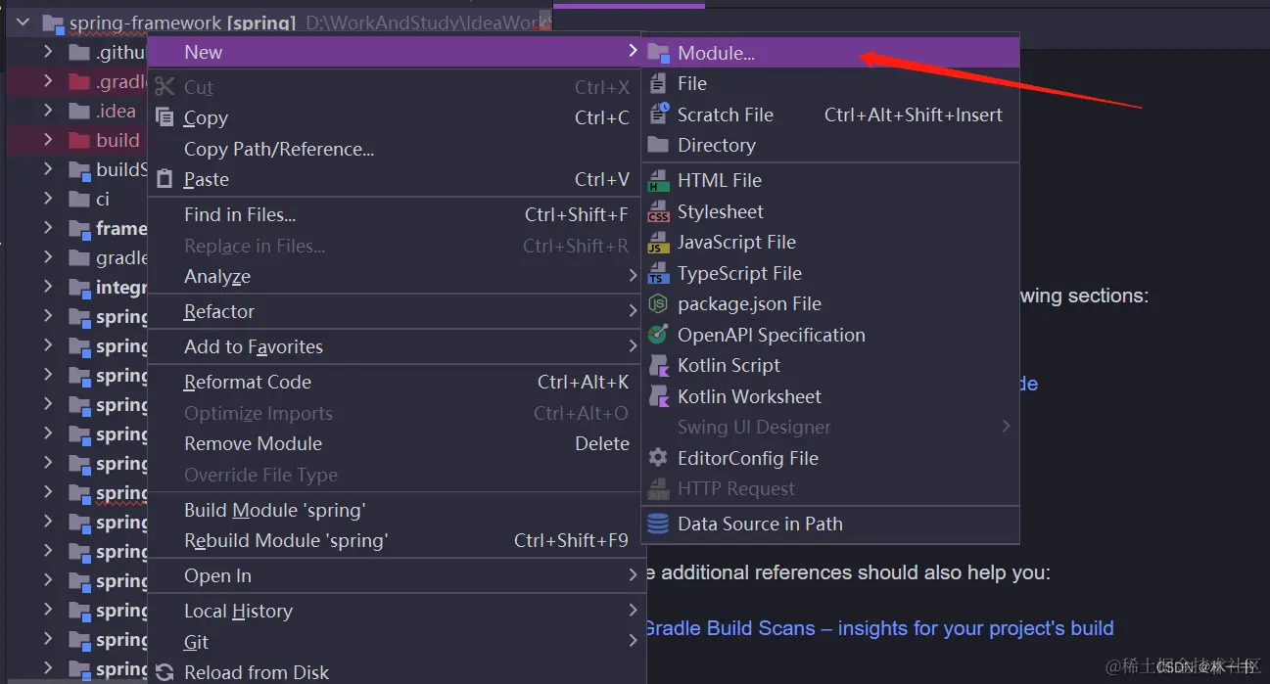This screenshot has width=1270, height=684.
Task: Click the Paste clipboard icon
Action: 165,179
